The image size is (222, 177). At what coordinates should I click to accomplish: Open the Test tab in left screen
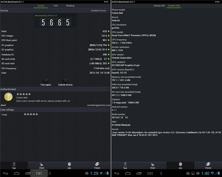click(55, 6)
